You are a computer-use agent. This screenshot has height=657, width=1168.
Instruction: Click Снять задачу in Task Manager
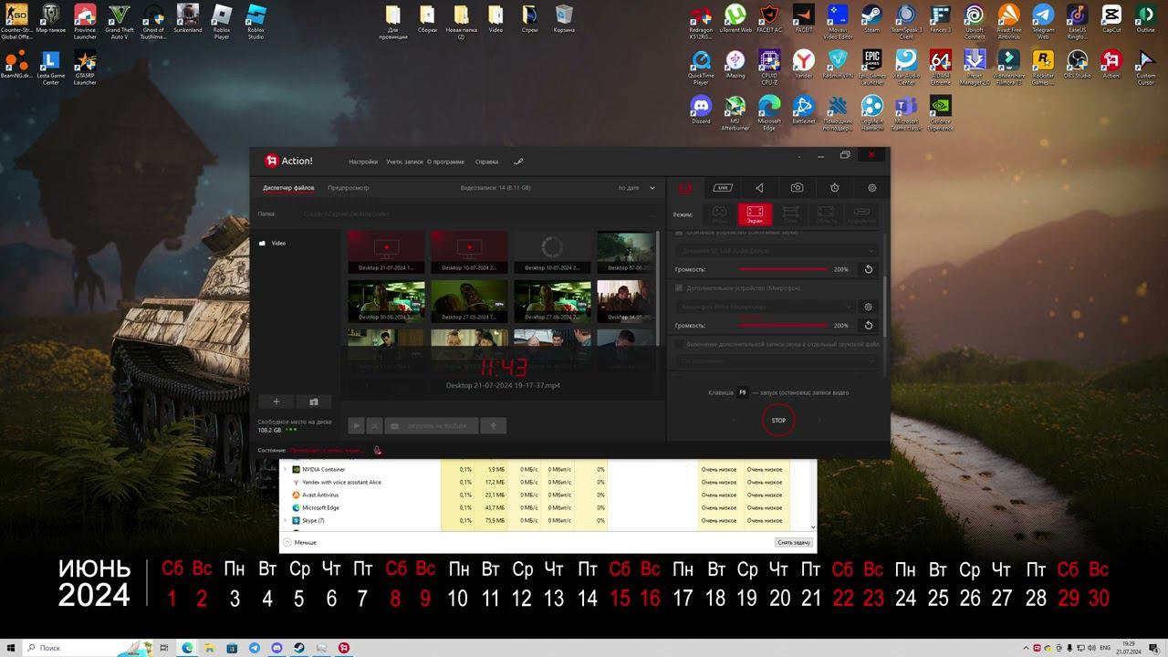tap(794, 542)
